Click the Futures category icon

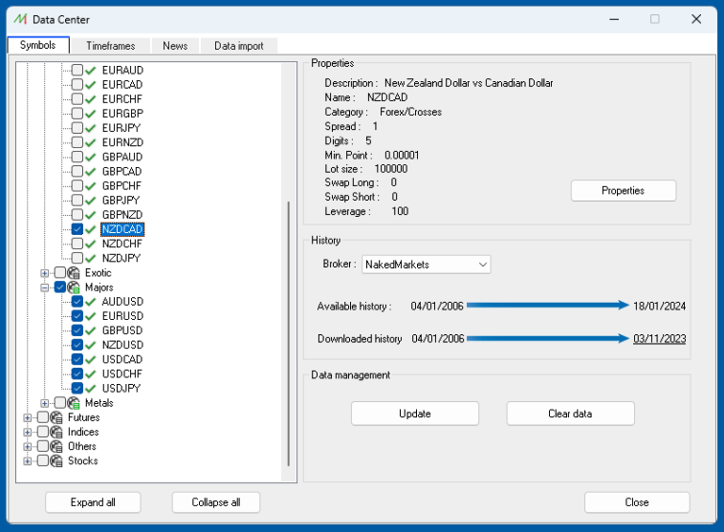[57, 417]
